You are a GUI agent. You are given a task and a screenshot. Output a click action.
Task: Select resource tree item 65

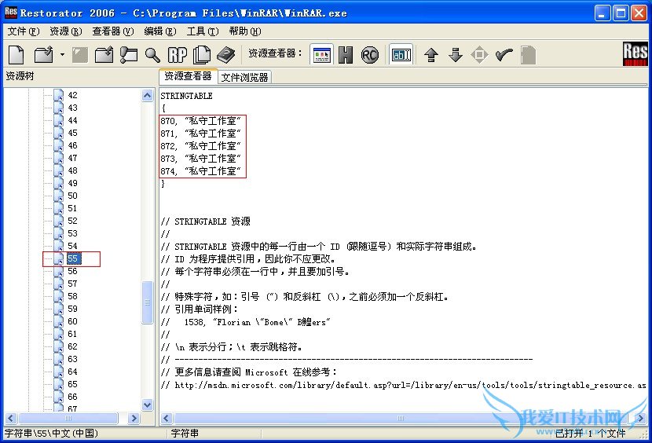72,384
